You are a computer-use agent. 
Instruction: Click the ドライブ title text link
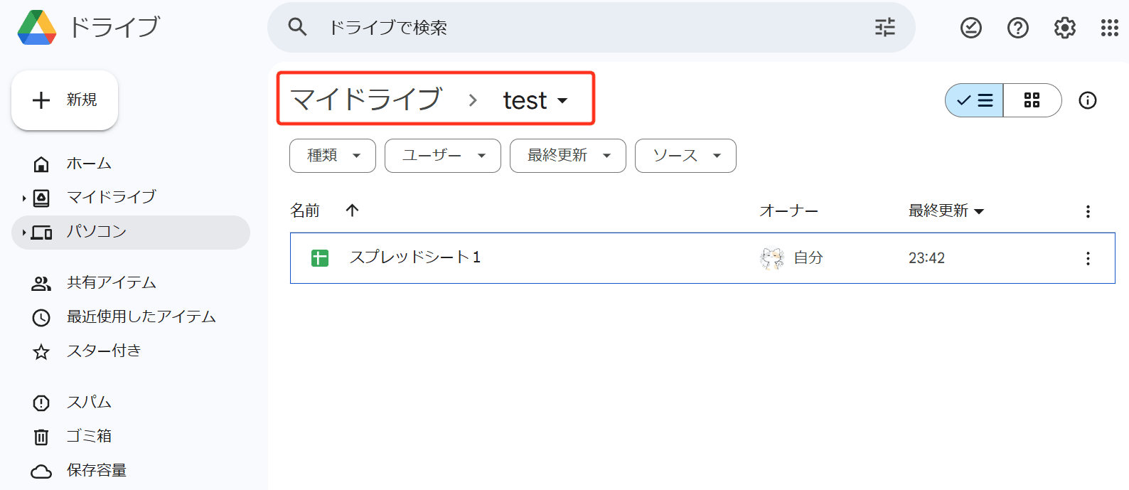click(x=114, y=27)
